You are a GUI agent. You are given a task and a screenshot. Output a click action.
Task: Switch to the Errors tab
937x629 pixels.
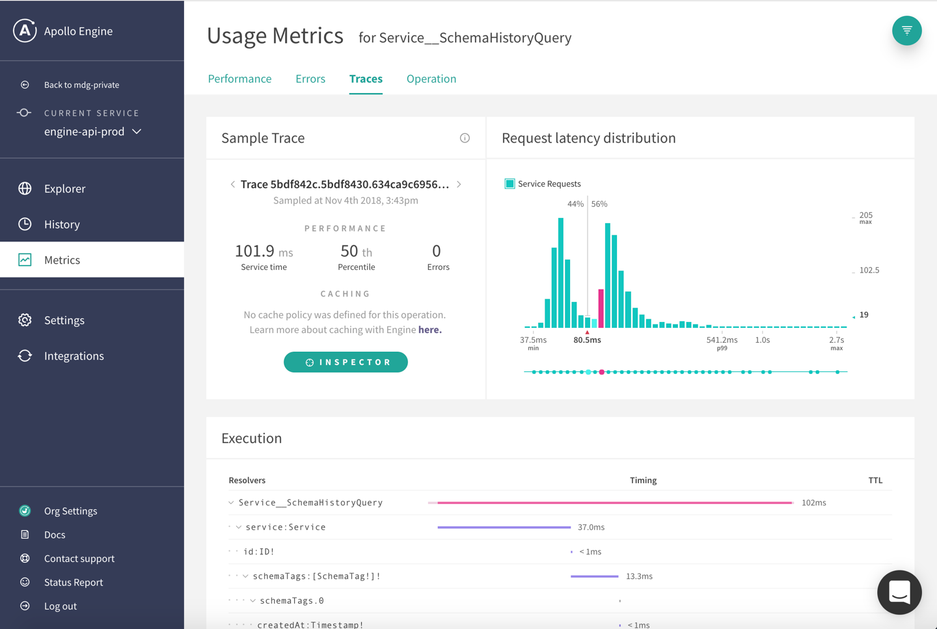pos(310,79)
